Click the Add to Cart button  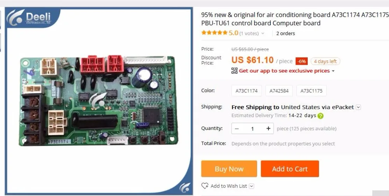click(290, 169)
